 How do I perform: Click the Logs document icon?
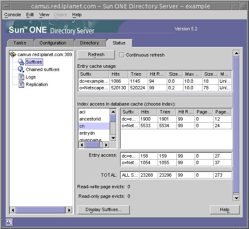(21, 77)
